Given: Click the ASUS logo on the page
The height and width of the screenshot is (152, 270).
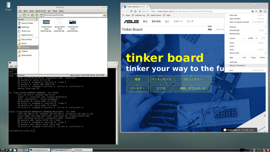Looking at the screenshot, I should [x=131, y=21].
